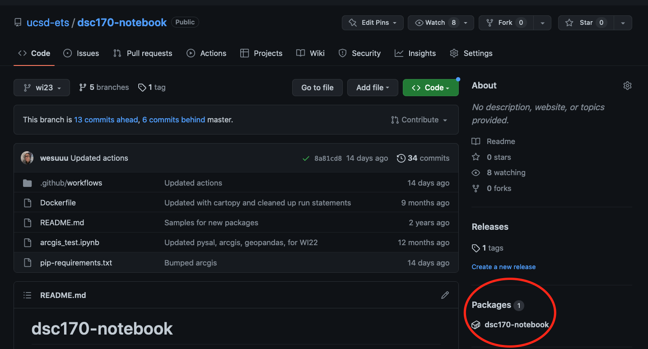Screen dimensions: 648x349
Task: Open the Contribute dropdown
Action: [x=419, y=120]
